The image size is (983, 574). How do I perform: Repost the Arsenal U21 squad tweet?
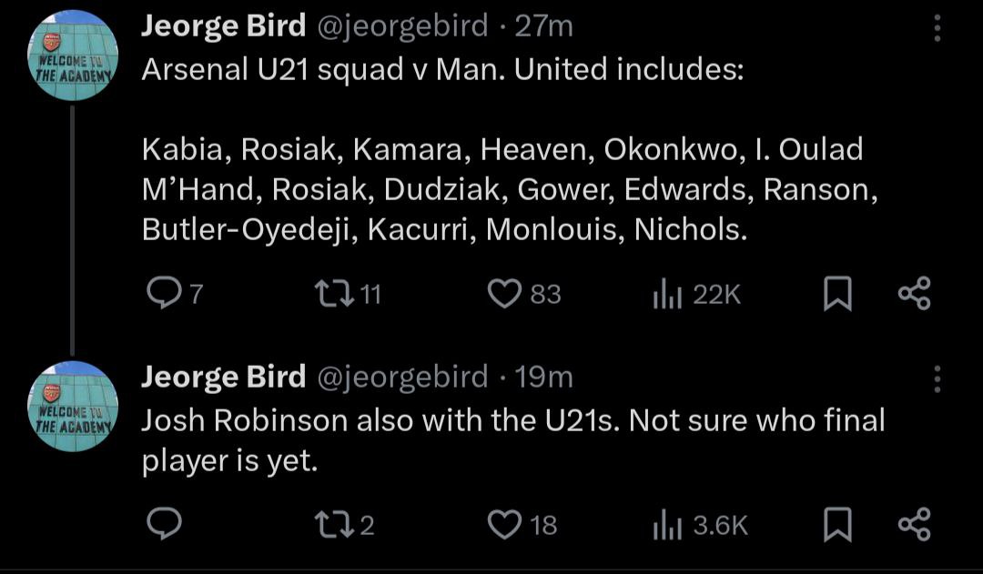(x=329, y=293)
